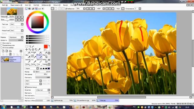194x109 pixels.
Task: Show the RGB sliders panel icon
Action: pos(30,9)
